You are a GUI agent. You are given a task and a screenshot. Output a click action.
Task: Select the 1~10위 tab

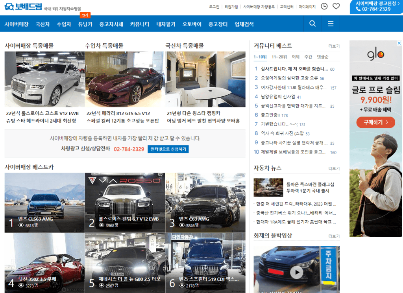tap(260, 57)
